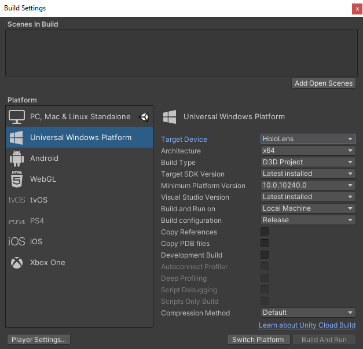Select Universal Windows Platform in list
This screenshot has width=363, height=349.
pos(79,137)
